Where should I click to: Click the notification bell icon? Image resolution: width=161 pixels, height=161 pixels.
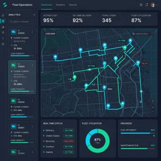(147, 5)
